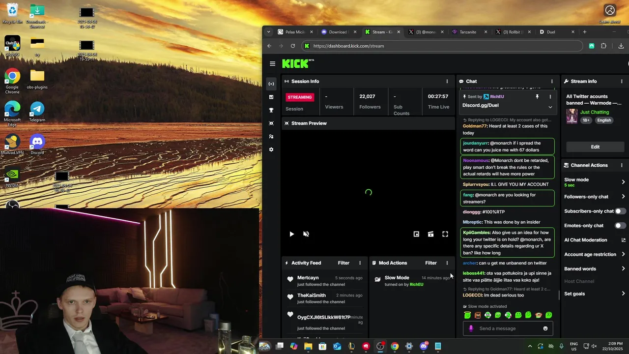The width and height of the screenshot is (629, 354).
Task: Open browser extensions puzzle icon
Action: tap(603, 46)
